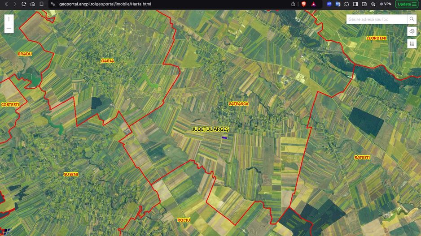Image resolution: width=421 pixels, height=236 pixels.
Task: Open the parcel search tool panel
Action: click(412, 31)
